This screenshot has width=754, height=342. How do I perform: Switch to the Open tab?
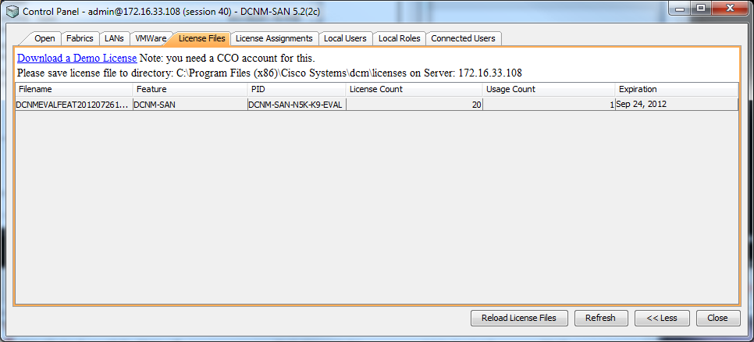click(44, 38)
